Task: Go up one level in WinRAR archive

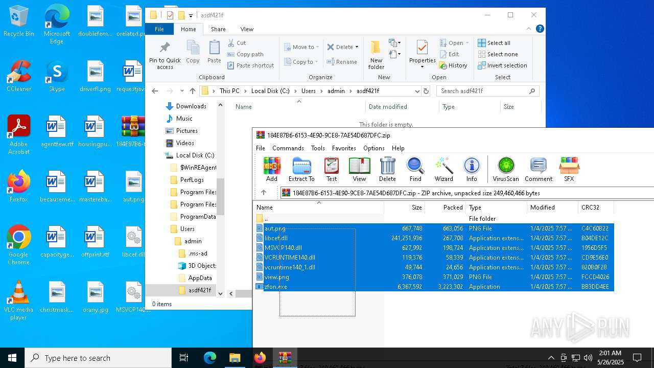Action: [264, 193]
